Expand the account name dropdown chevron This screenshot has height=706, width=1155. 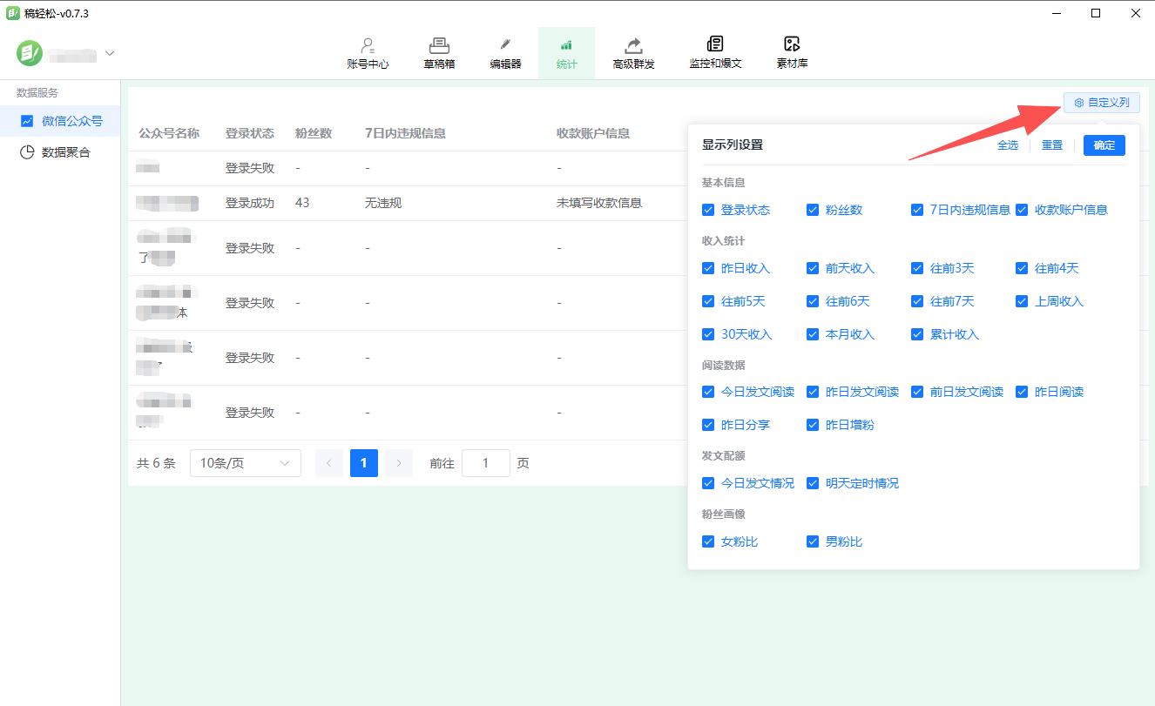pos(110,53)
